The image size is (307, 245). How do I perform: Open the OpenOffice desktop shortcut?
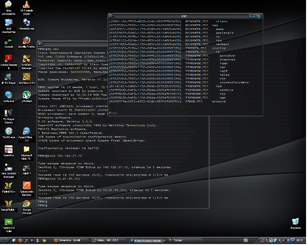(26, 135)
